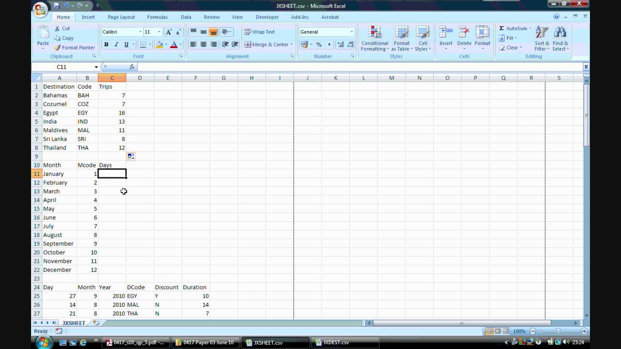Apply Accounting Number Format

click(x=304, y=45)
